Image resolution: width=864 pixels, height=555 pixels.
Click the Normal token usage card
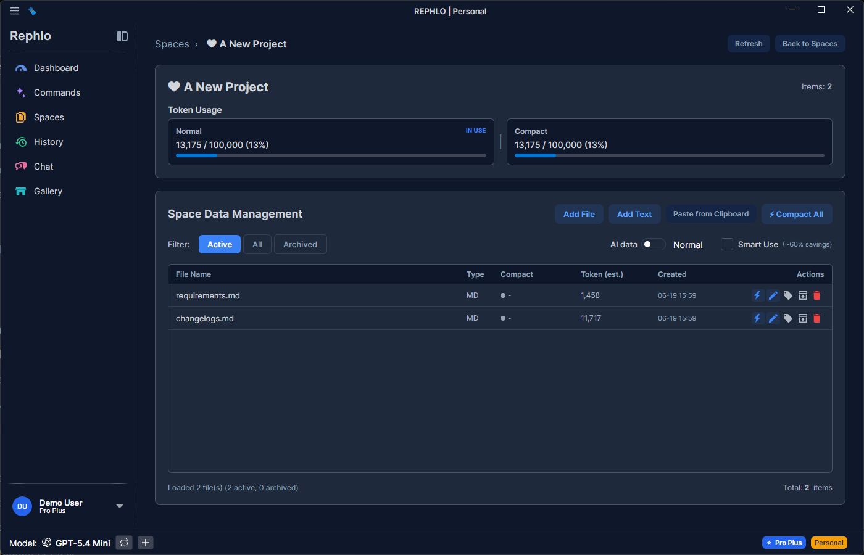coord(331,142)
